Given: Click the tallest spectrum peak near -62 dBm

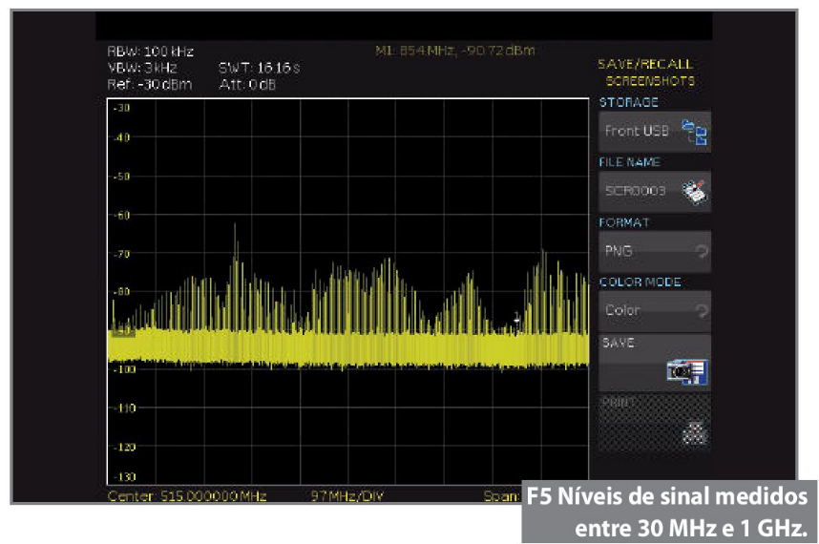Looking at the screenshot, I should pos(235,229).
